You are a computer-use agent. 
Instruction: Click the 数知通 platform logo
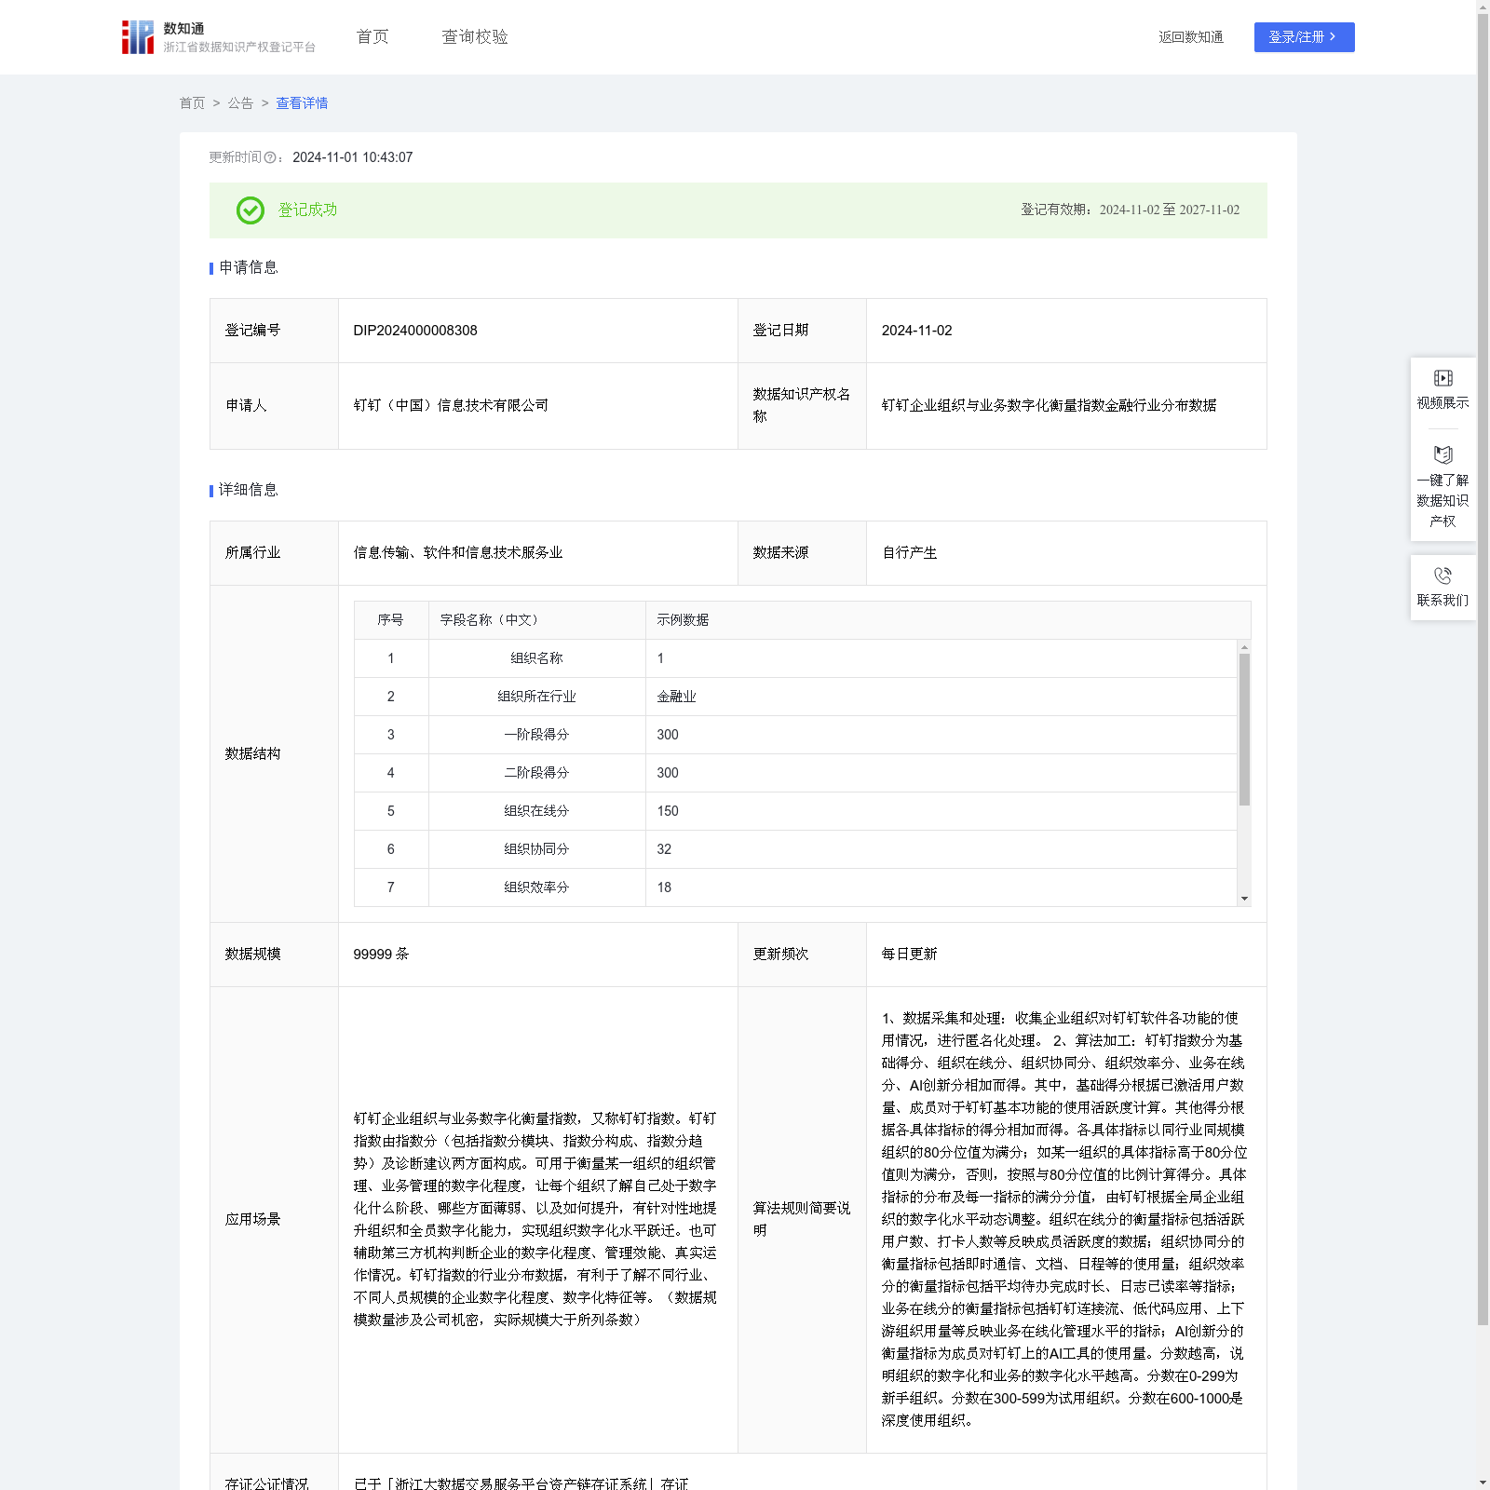tap(219, 37)
